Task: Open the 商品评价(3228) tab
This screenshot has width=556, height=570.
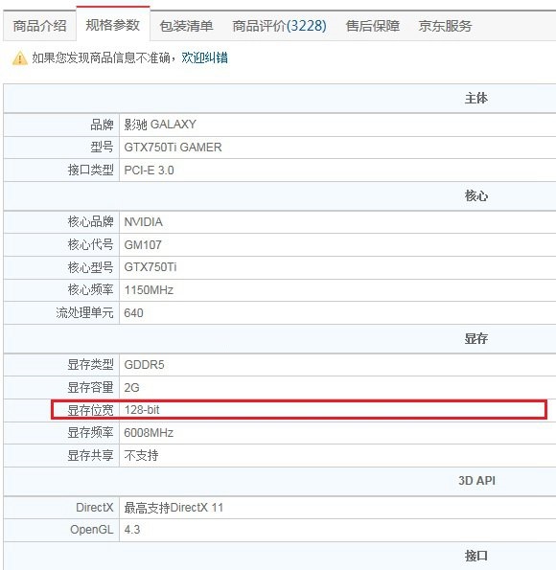Action: click(280, 26)
